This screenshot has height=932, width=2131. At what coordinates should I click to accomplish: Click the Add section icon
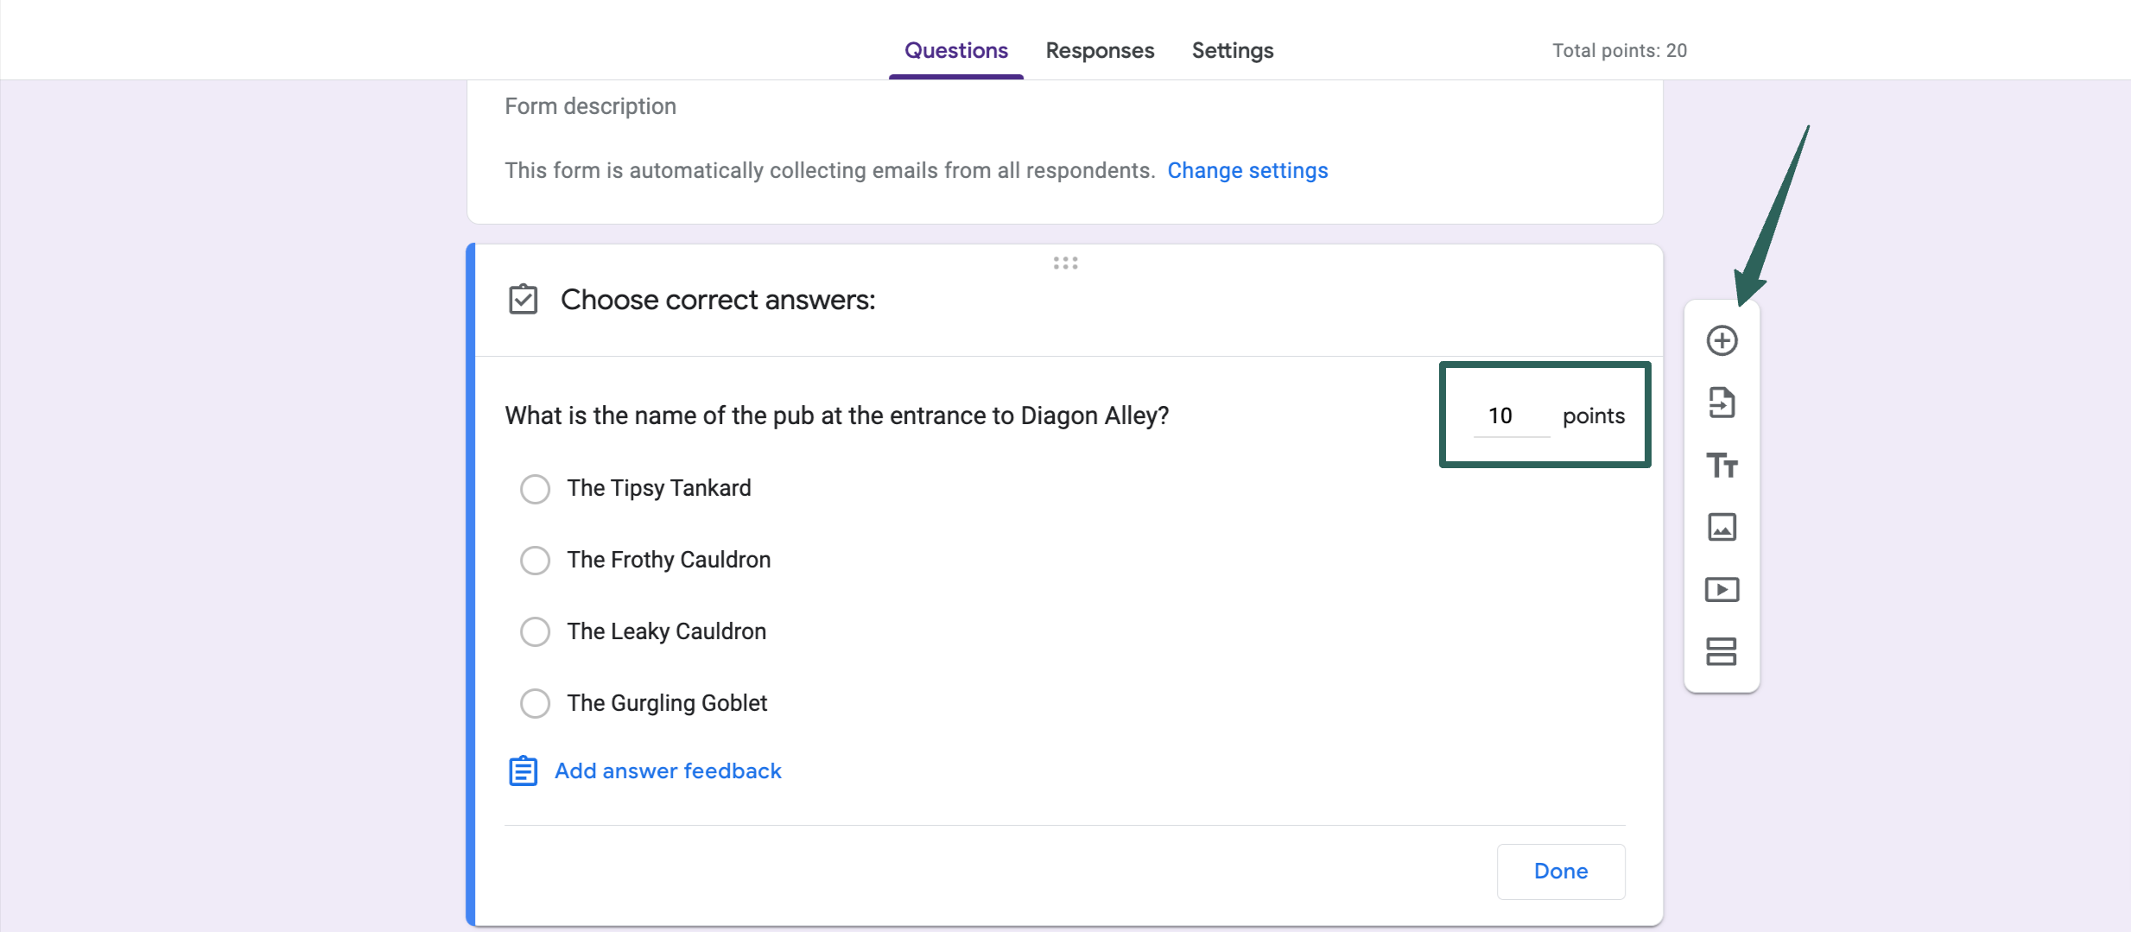click(x=1722, y=651)
